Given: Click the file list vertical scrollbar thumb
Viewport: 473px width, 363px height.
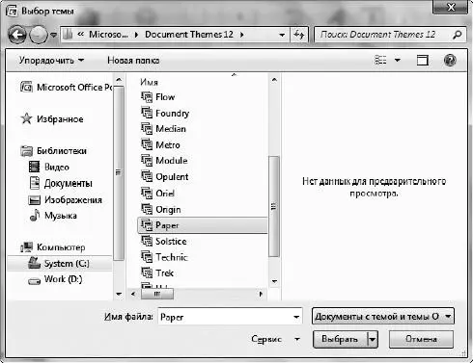Looking at the screenshot, I should point(274,206).
